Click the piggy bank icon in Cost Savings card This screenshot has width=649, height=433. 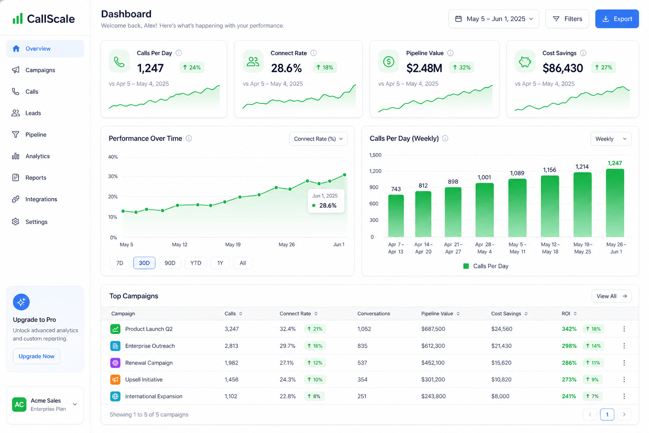pos(525,62)
